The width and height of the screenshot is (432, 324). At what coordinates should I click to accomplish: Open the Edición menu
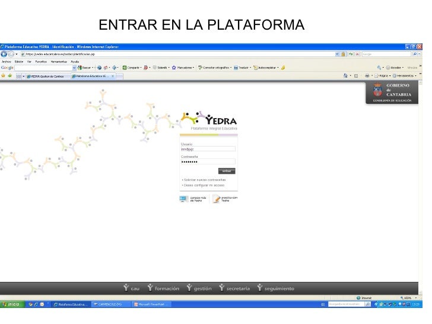[x=19, y=62]
